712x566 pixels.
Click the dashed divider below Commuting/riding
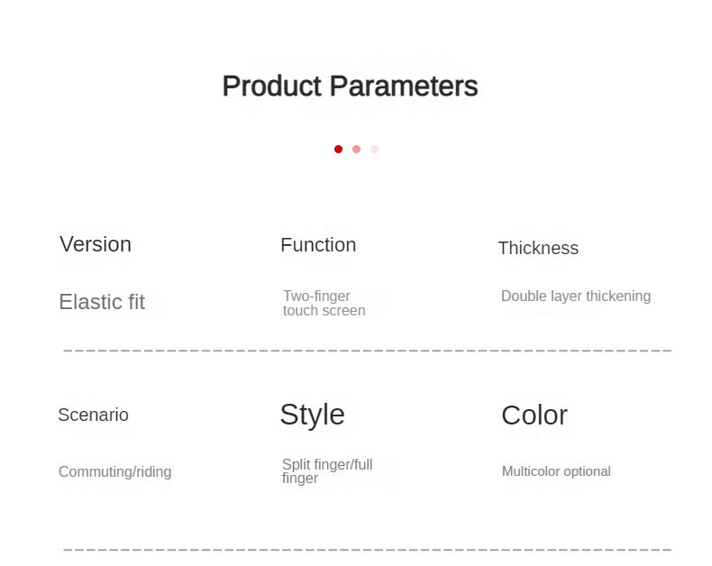tap(367, 549)
